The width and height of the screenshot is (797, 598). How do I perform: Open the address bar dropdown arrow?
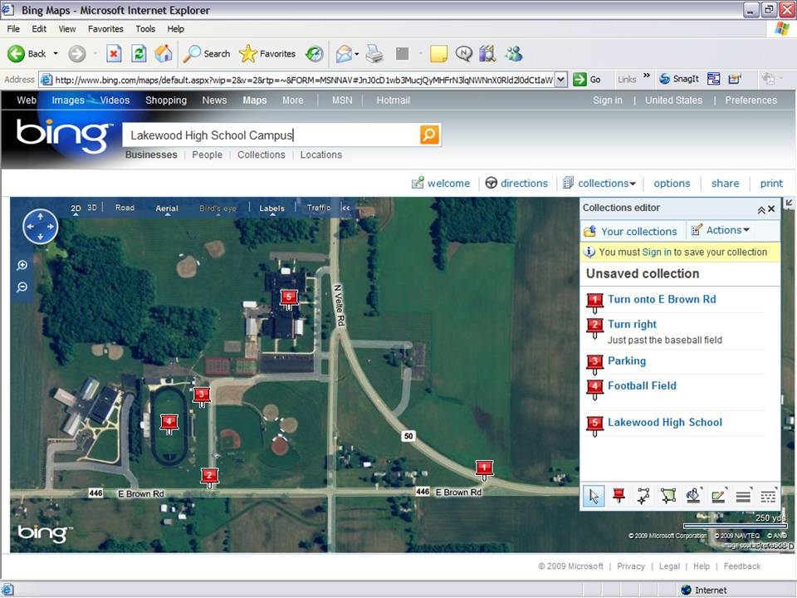tap(560, 80)
